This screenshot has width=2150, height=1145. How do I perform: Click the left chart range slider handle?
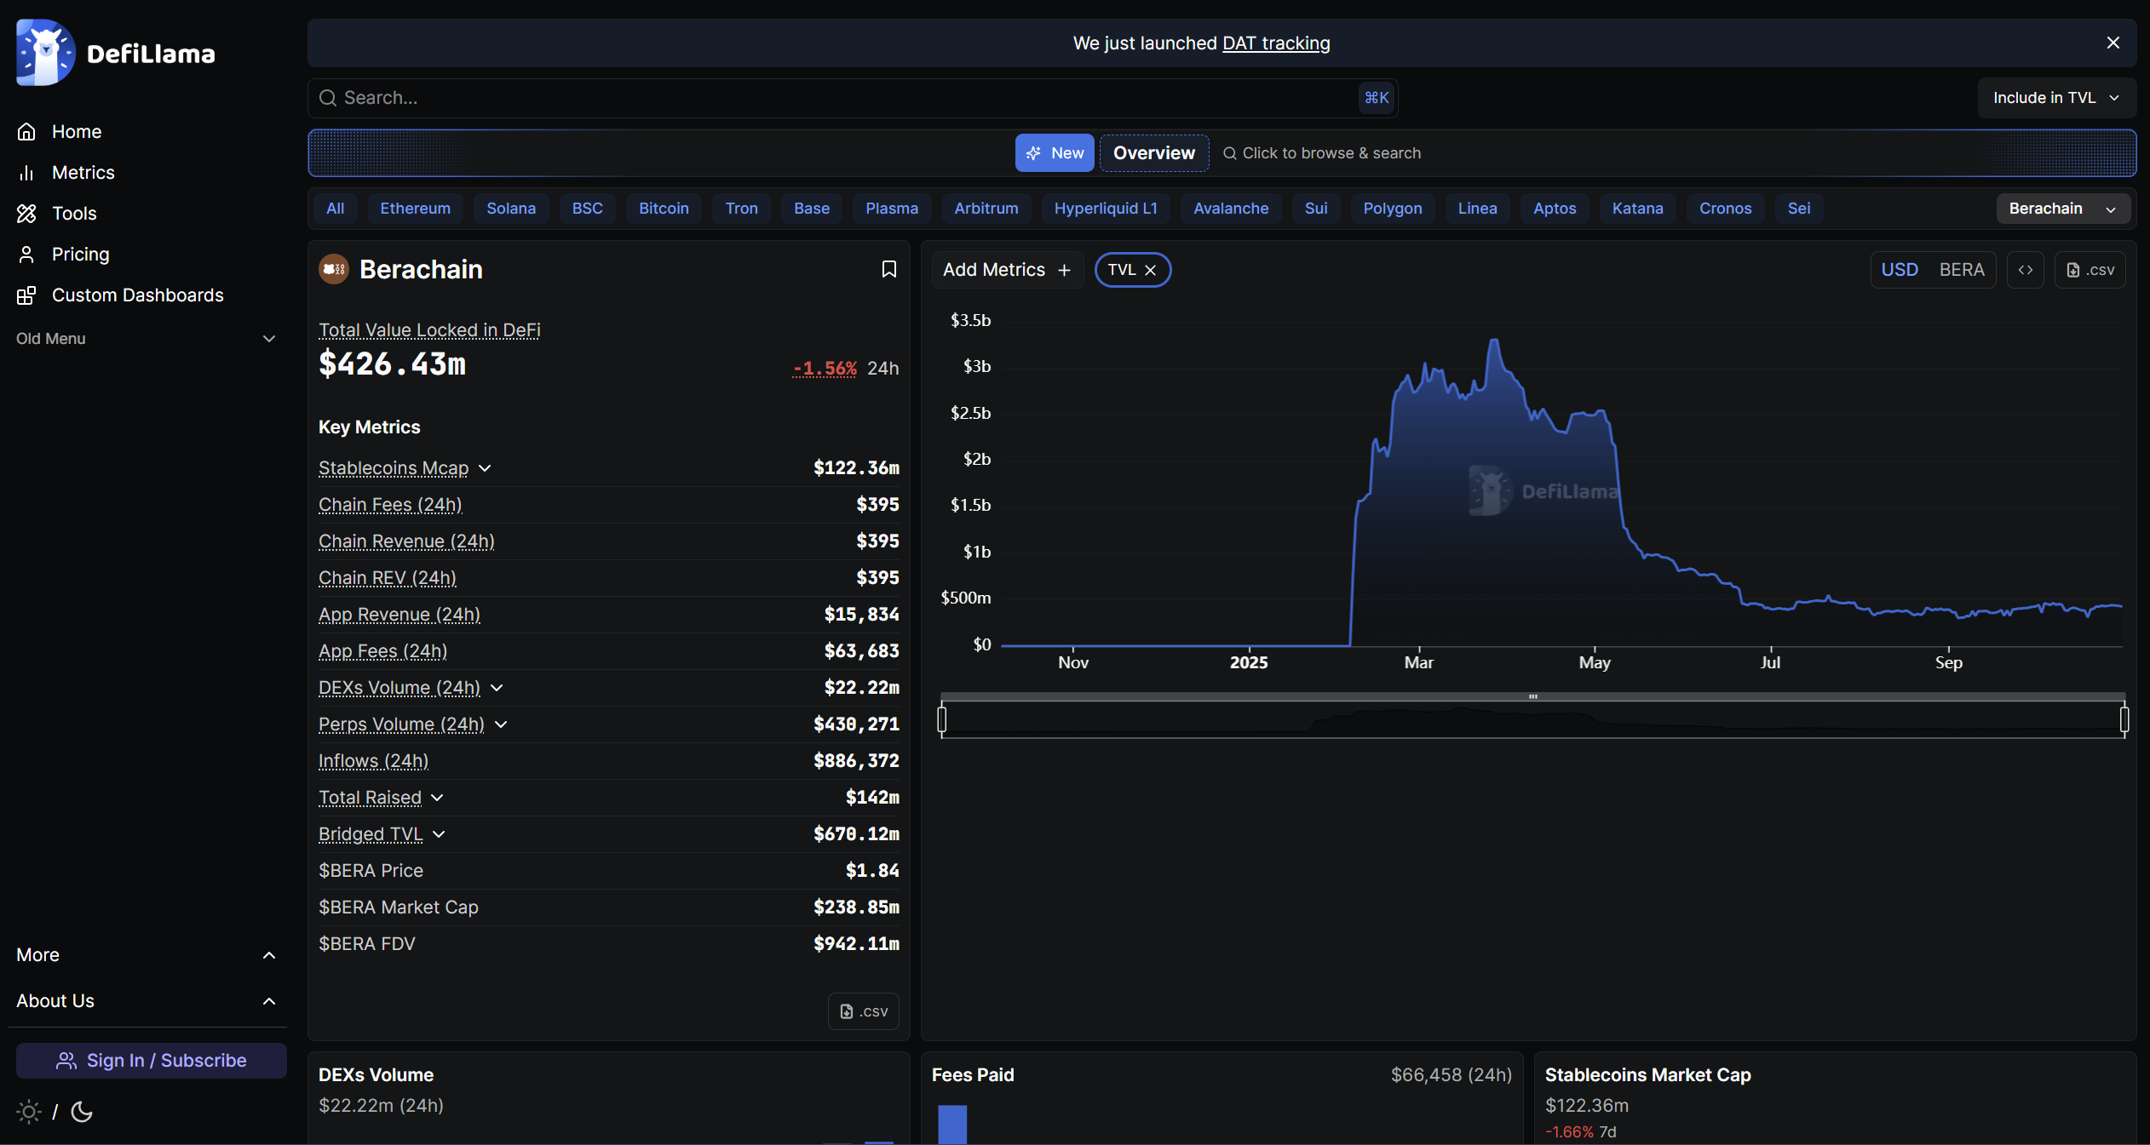coord(941,719)
